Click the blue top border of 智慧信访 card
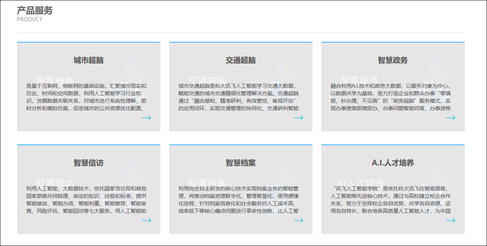The image size is (487, 246). pyautogui.click(x=88, y=144)
